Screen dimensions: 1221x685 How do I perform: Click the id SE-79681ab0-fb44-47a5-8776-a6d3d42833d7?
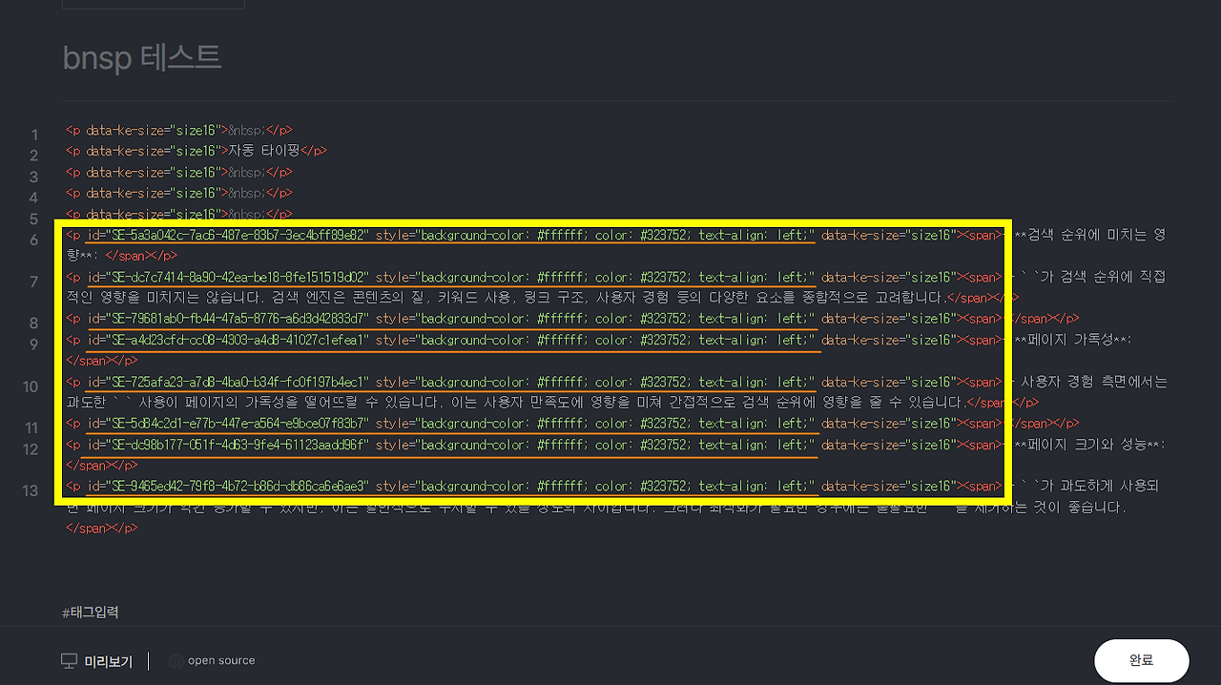[239, 319]
